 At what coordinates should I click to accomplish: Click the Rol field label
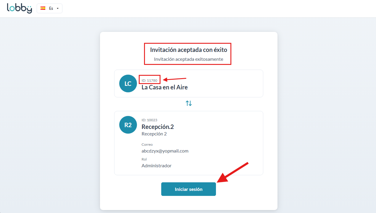(x=144, y=159)
